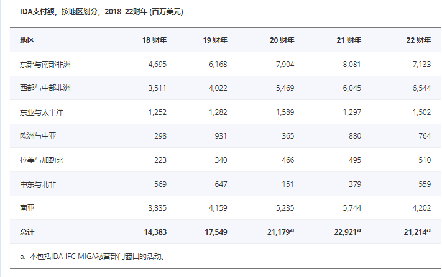Select the cell value 7,133

[x=421, y=65]
